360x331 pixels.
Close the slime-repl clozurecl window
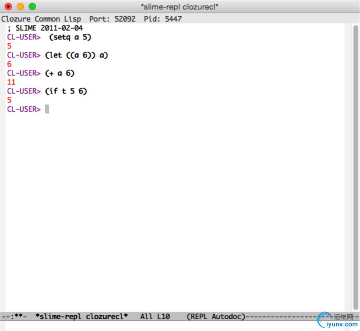click(8, 6)
